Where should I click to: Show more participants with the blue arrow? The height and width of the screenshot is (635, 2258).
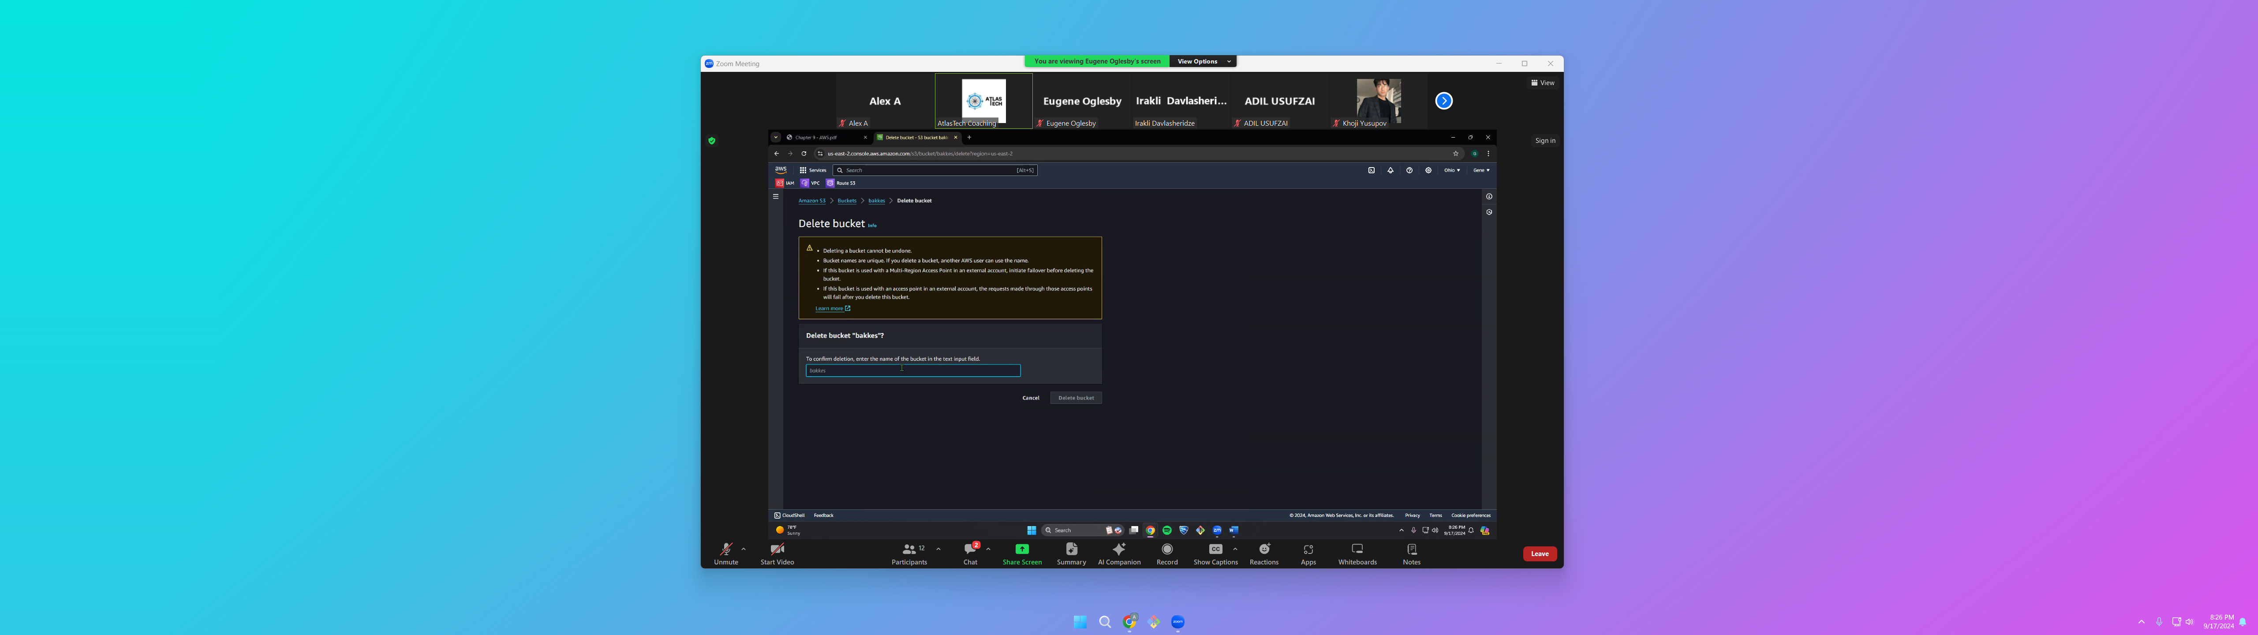coord(1444,101)
